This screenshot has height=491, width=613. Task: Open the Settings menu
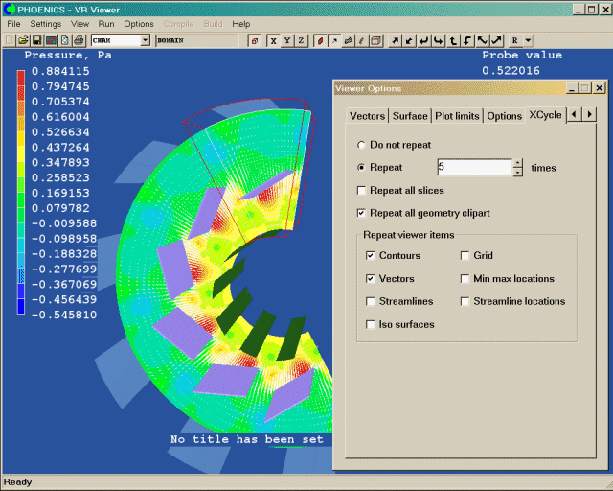[x=45, y=23]
